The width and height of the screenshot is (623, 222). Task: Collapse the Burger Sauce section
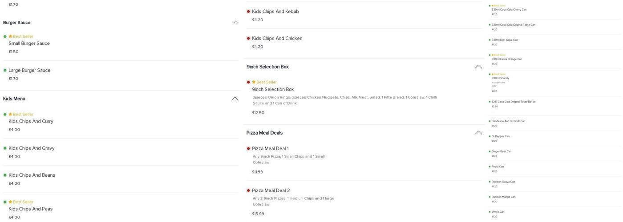tap(235, 22)
